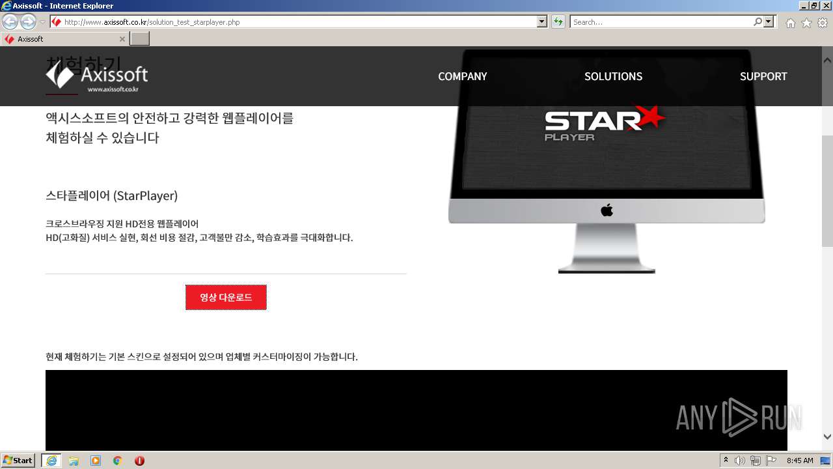Select the Axissoft browser tab
833x469 pixels.
(x=64, y=39)
